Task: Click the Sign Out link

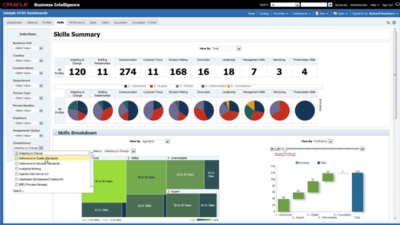Action: tap(387, 5)
